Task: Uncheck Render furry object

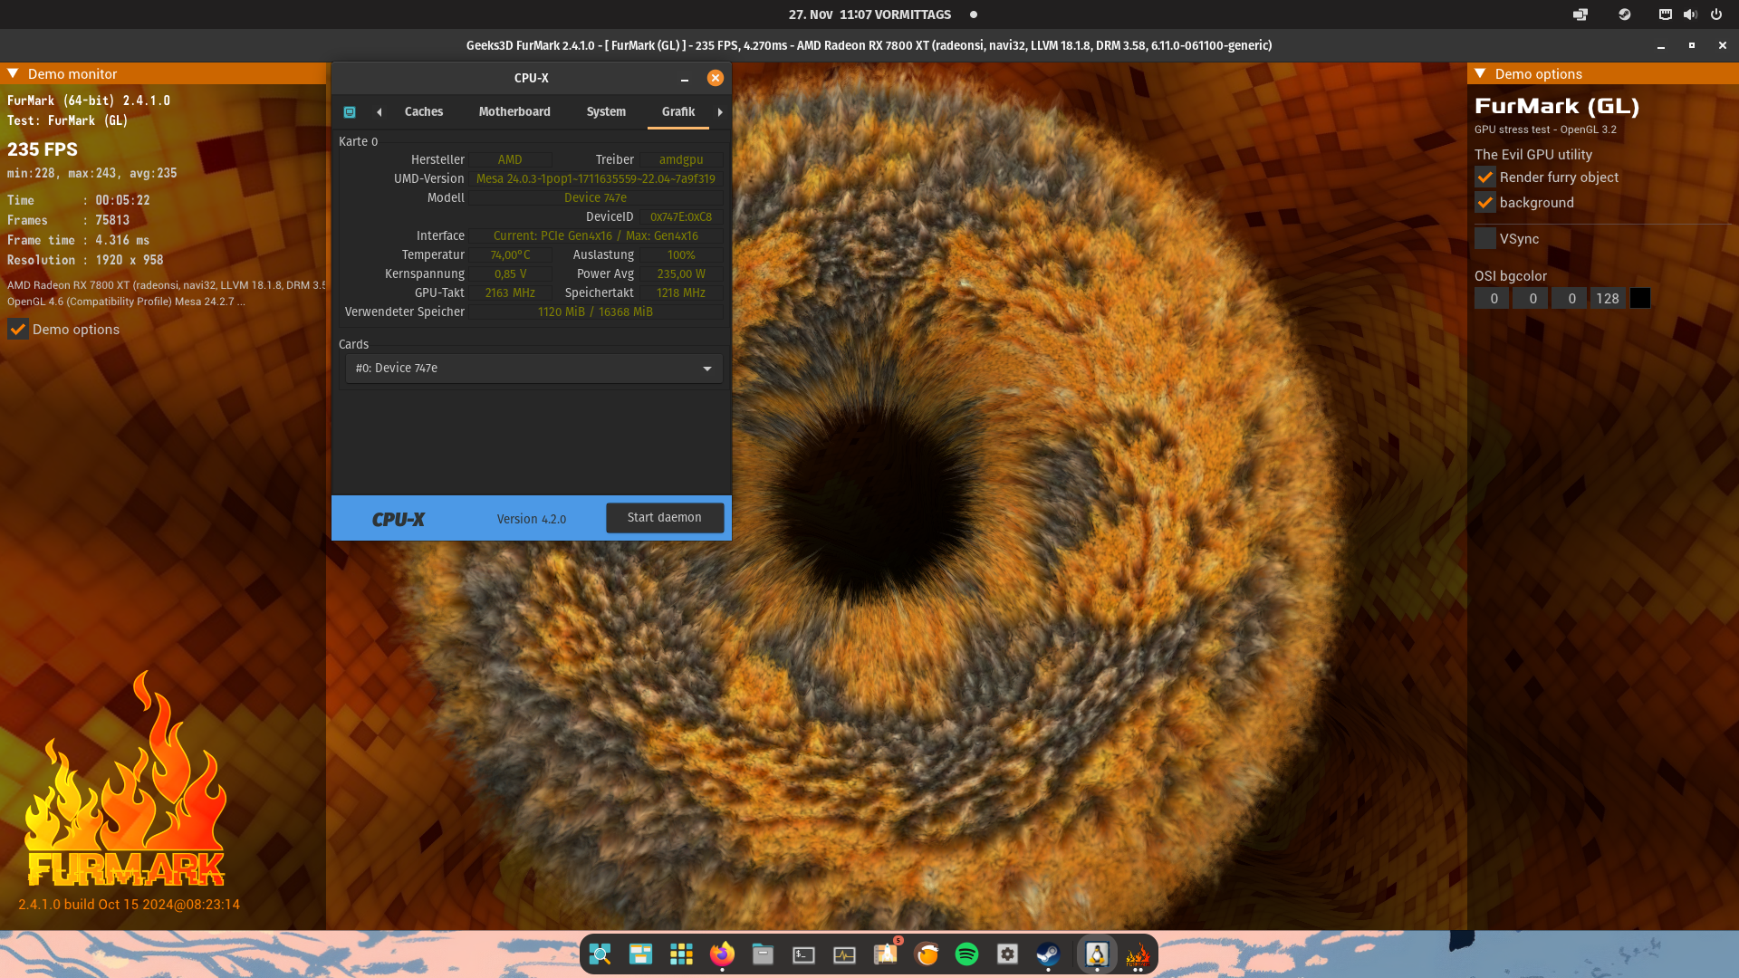Action: coord(1484,177)
